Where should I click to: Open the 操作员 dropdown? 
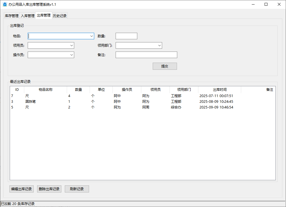[x=71, y=55]
